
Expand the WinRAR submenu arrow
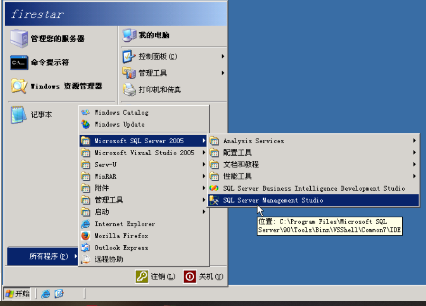pos(204,176)
